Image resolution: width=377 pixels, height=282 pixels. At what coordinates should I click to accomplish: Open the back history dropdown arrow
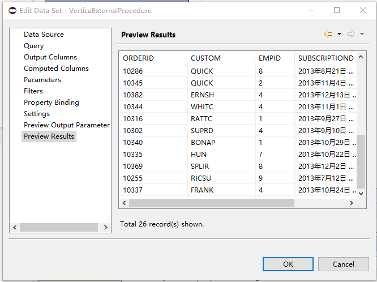point(339,35)
